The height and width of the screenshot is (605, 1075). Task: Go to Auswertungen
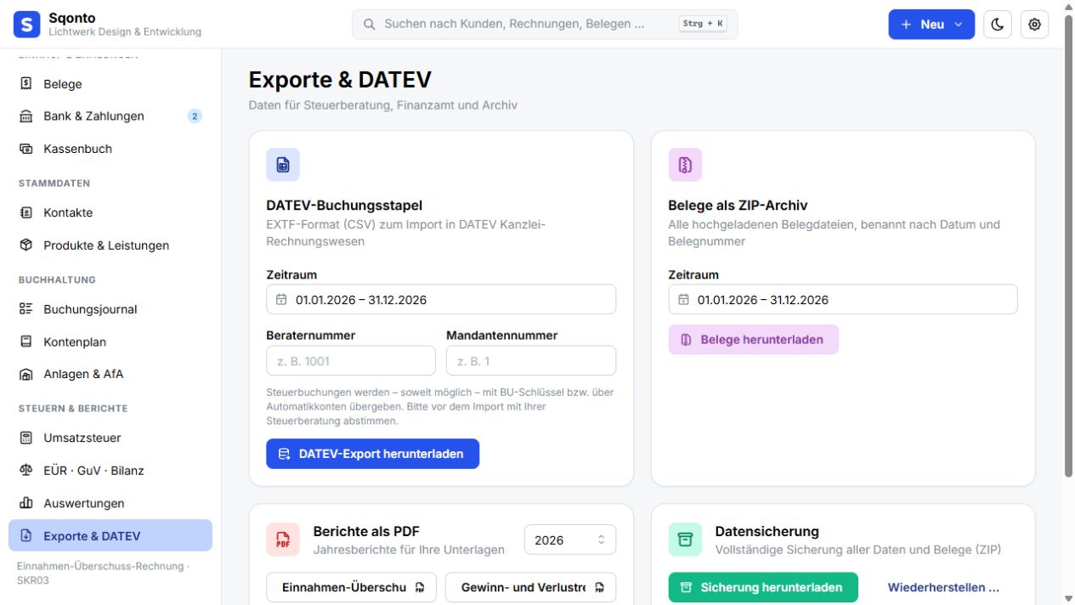110,503
